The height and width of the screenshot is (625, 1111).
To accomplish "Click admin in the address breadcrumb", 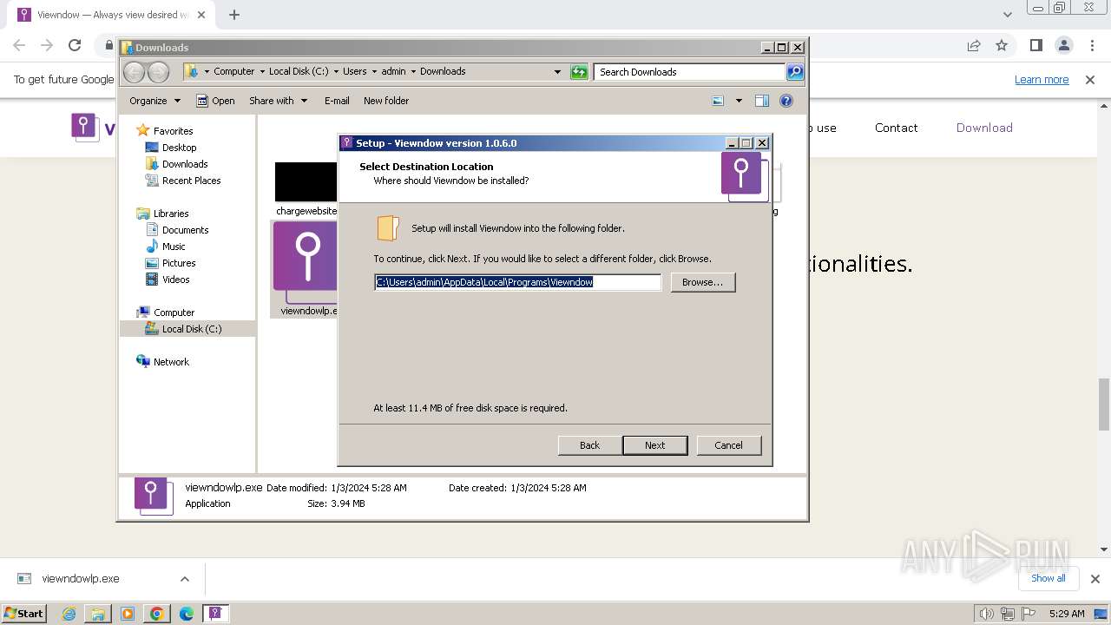I will [393, 72].
